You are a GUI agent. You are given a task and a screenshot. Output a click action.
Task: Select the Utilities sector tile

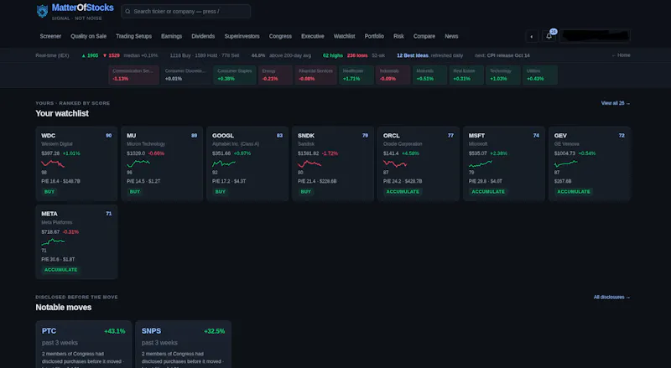[540, 75]
